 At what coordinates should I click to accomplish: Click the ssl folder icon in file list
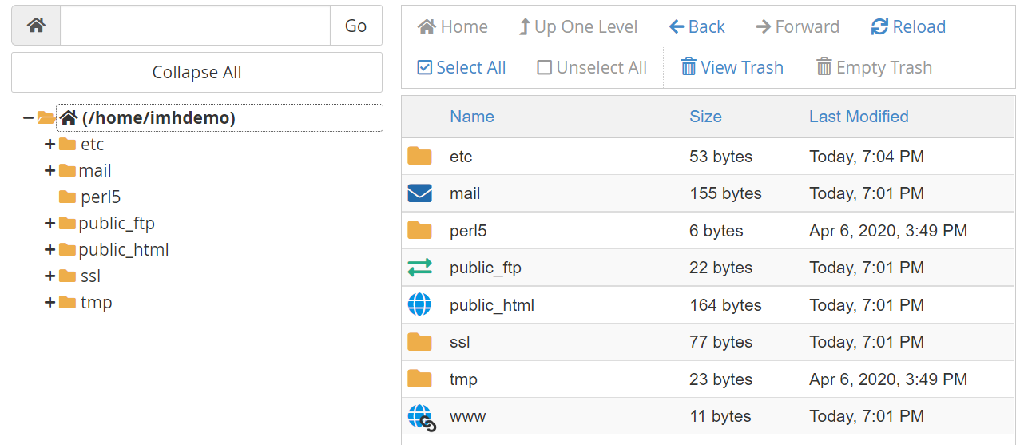coord(419,342)
